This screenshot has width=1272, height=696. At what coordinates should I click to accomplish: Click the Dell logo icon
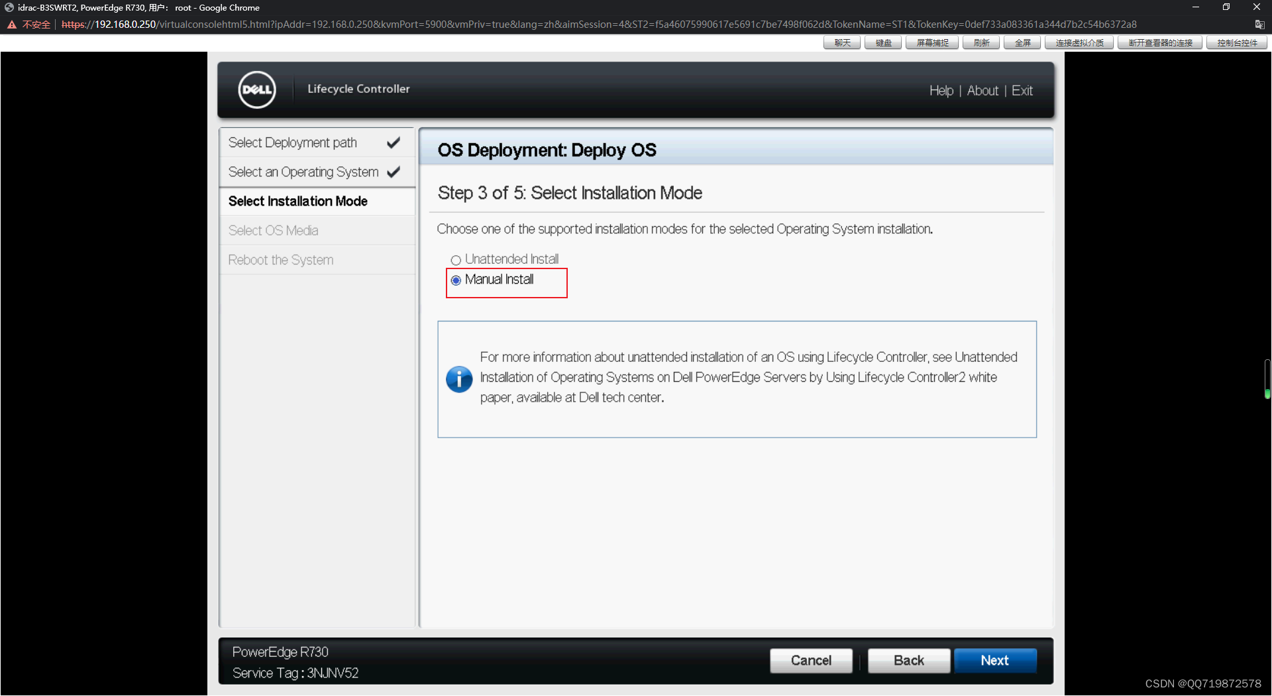[257, 89]
